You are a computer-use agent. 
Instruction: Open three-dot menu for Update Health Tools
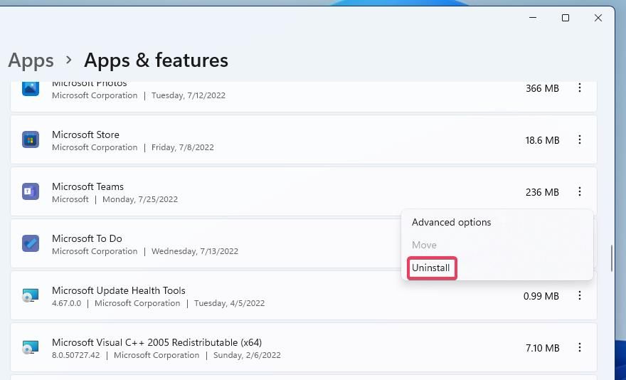click(579, 296)
